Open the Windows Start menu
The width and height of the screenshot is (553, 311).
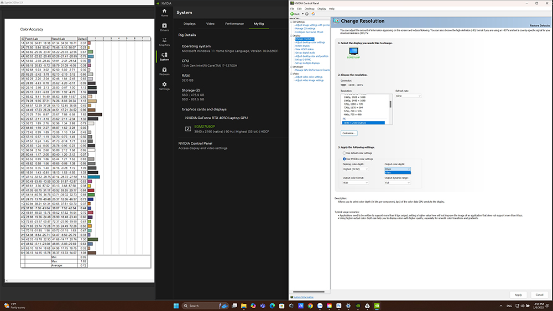[176, 305]
